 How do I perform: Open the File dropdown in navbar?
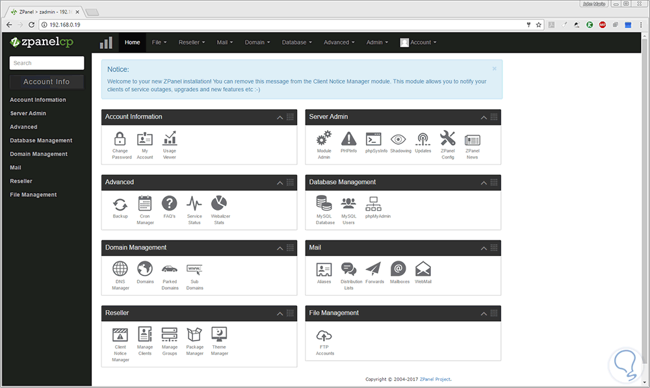(x=159, y=42)
